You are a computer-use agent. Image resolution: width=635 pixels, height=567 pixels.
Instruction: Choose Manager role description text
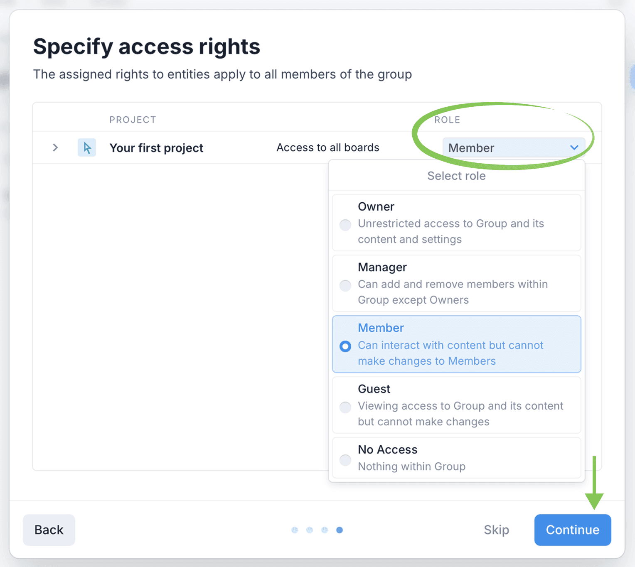[x=453, y=292]
